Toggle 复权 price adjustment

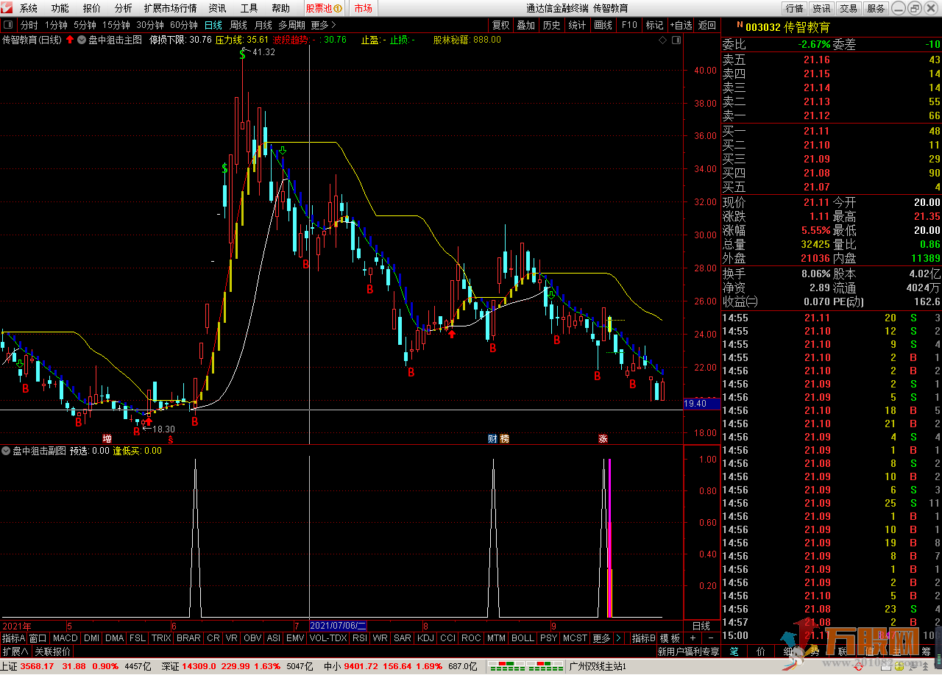click(x=500, y=24)
